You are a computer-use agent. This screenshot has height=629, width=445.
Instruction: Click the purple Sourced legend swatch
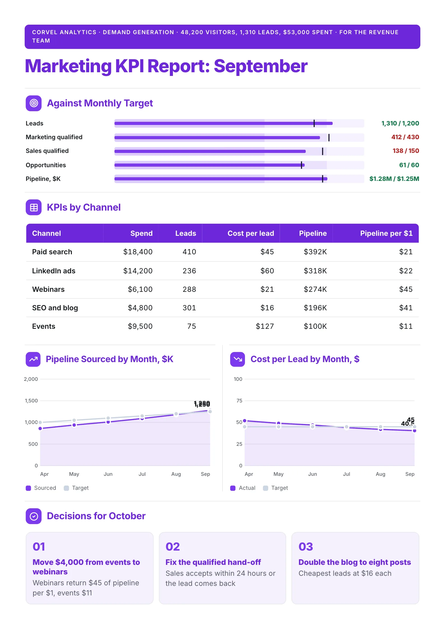pos(28,488)
